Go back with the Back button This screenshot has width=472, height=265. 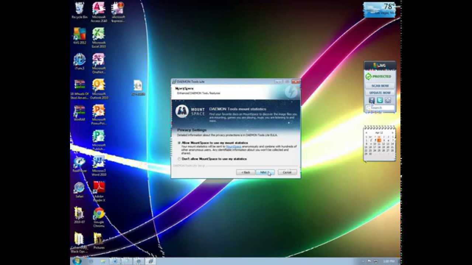click(x=246, y=172)
